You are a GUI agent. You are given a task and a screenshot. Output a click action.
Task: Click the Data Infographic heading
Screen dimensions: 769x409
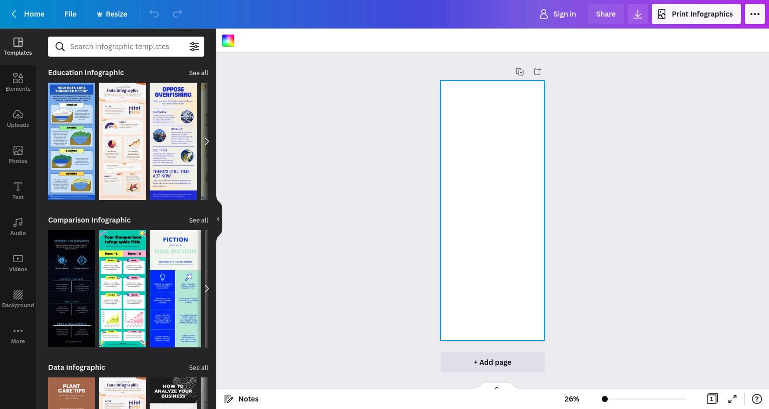tap(77, 367)
